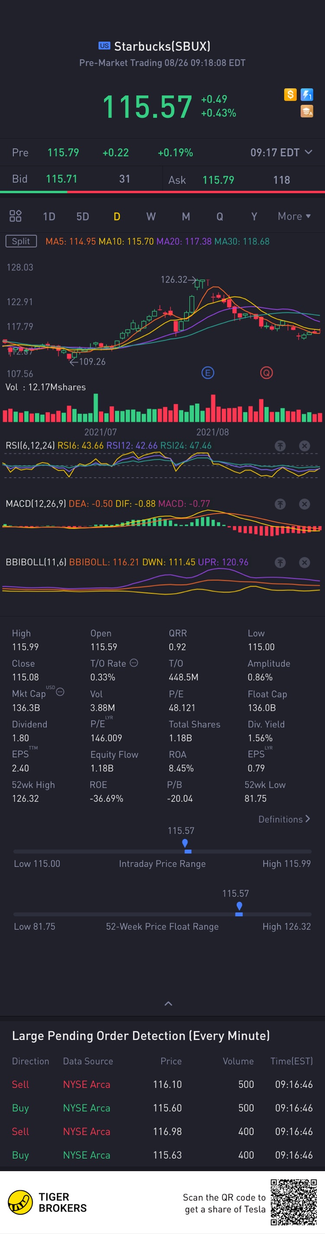Screen dimensions: 325x1234
Task: Tap the orange dollar sign badge icon
Action: [x=290, y=94]
